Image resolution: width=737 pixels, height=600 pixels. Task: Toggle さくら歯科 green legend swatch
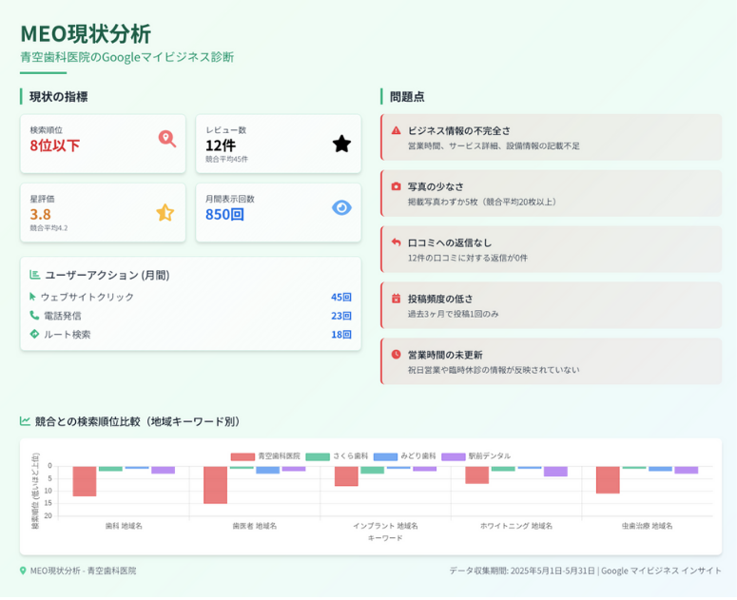[x=318, y=456]
